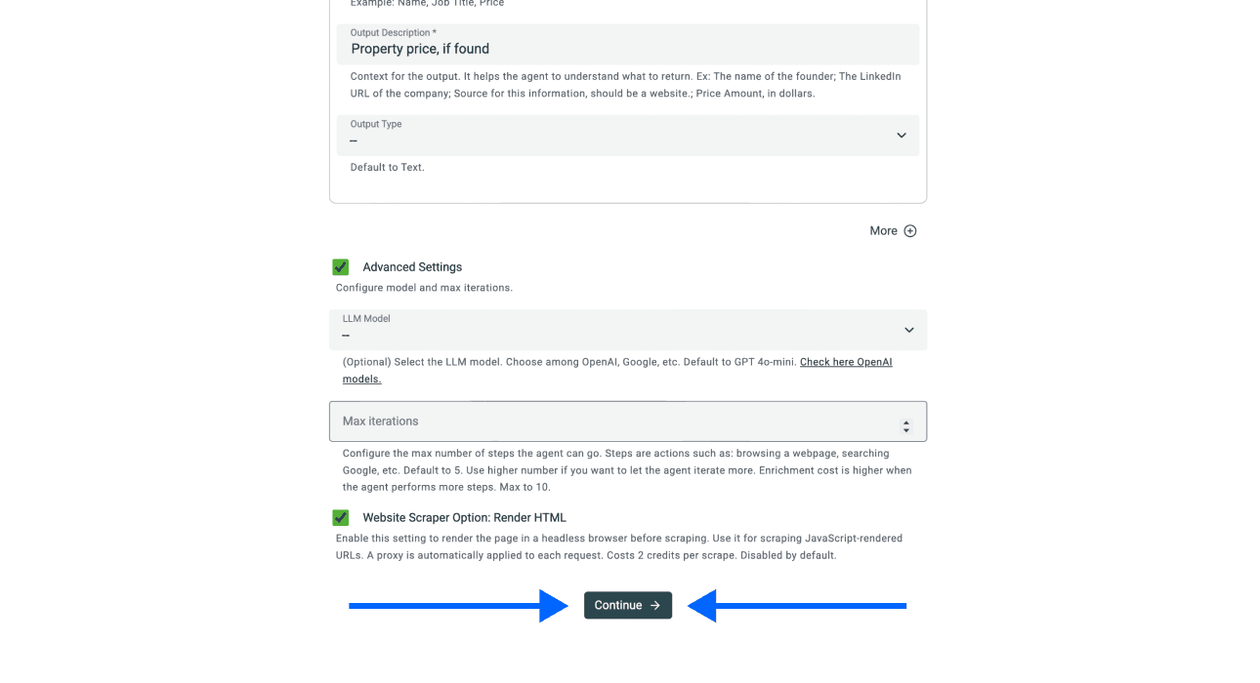The image size is (1260, 683).
Task: Expand the More section to add fields
Action: point(892,230)
